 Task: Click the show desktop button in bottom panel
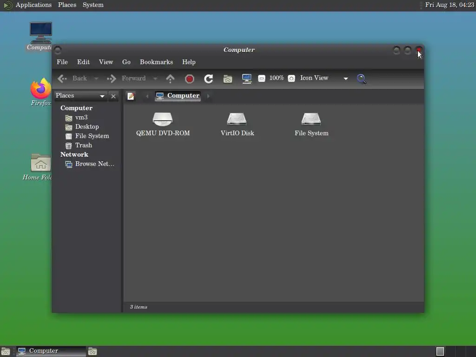point(6,351)
